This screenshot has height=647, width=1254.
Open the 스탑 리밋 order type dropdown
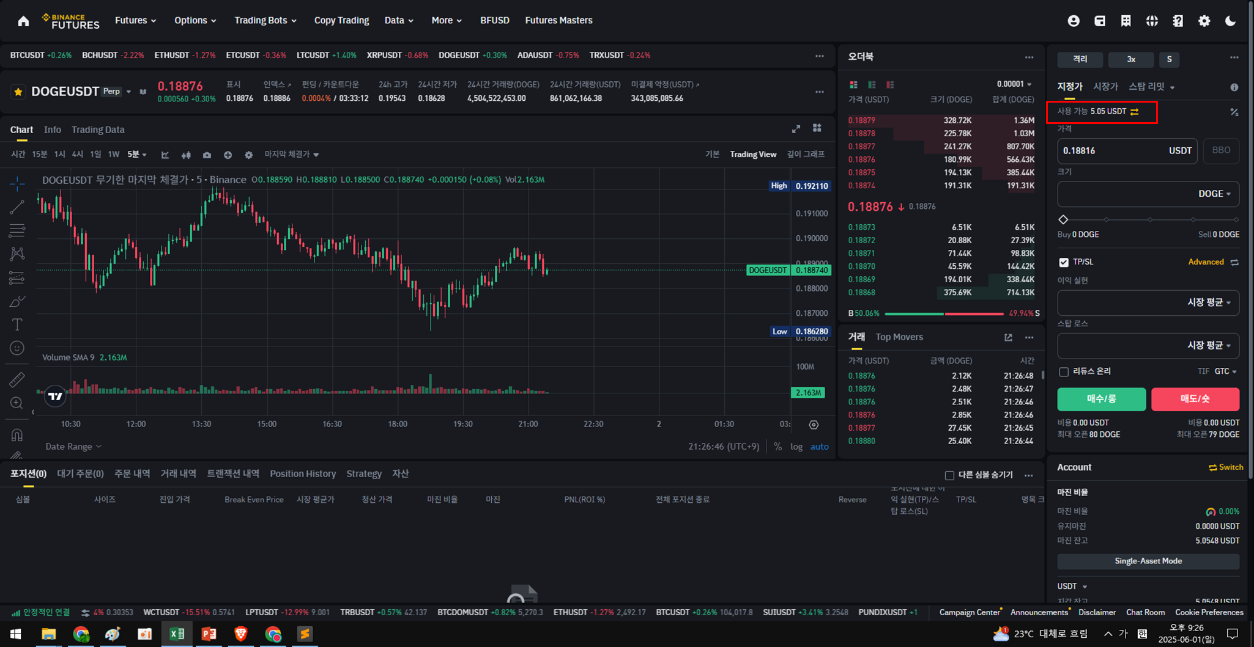click(x=1151, y=87)
